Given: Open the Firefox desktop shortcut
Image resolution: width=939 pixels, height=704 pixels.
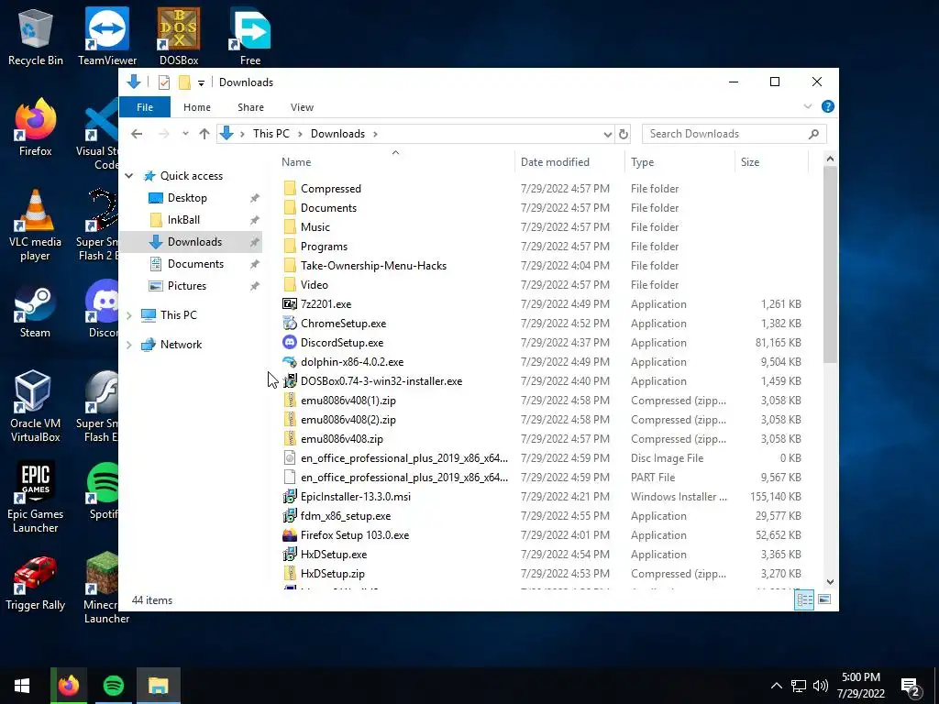Looking at the screenshot, I should coord(35,127).
